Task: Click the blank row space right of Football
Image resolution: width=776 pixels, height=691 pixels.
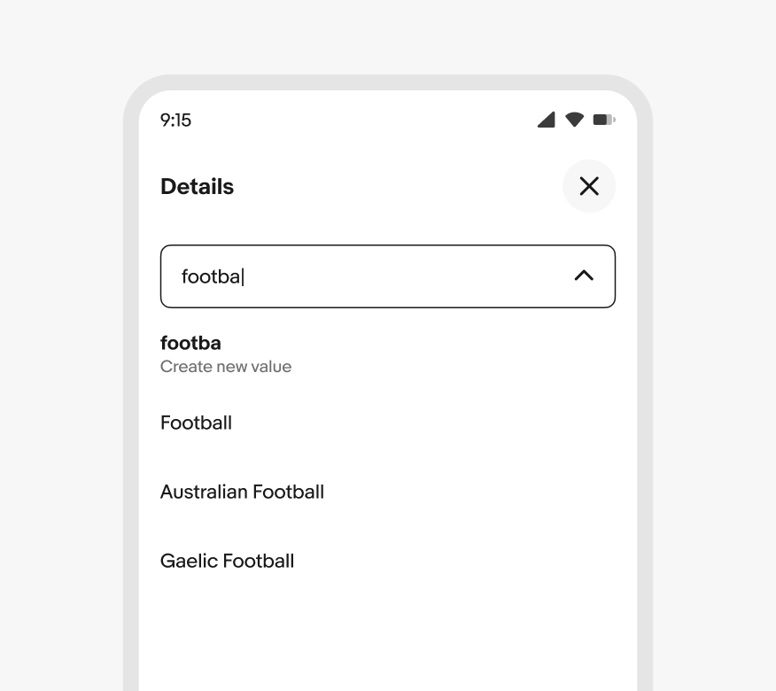Action: [423, 423]
